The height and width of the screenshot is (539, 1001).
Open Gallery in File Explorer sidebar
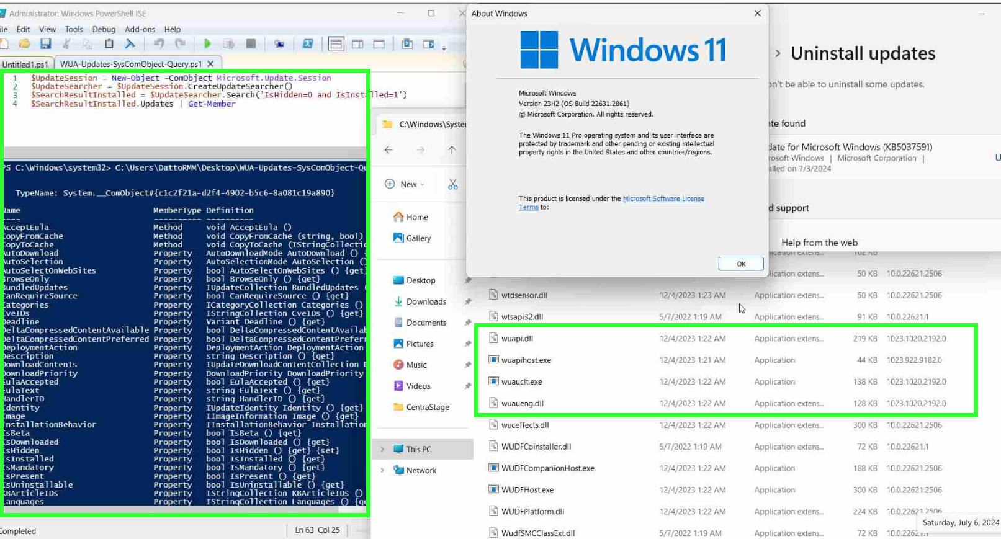411,238
